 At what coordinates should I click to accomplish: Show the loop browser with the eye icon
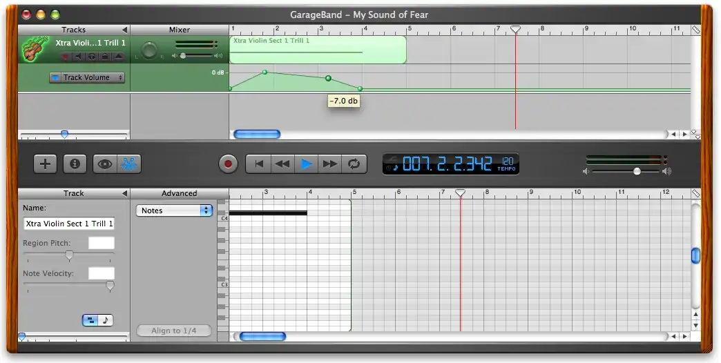(105, 164)
